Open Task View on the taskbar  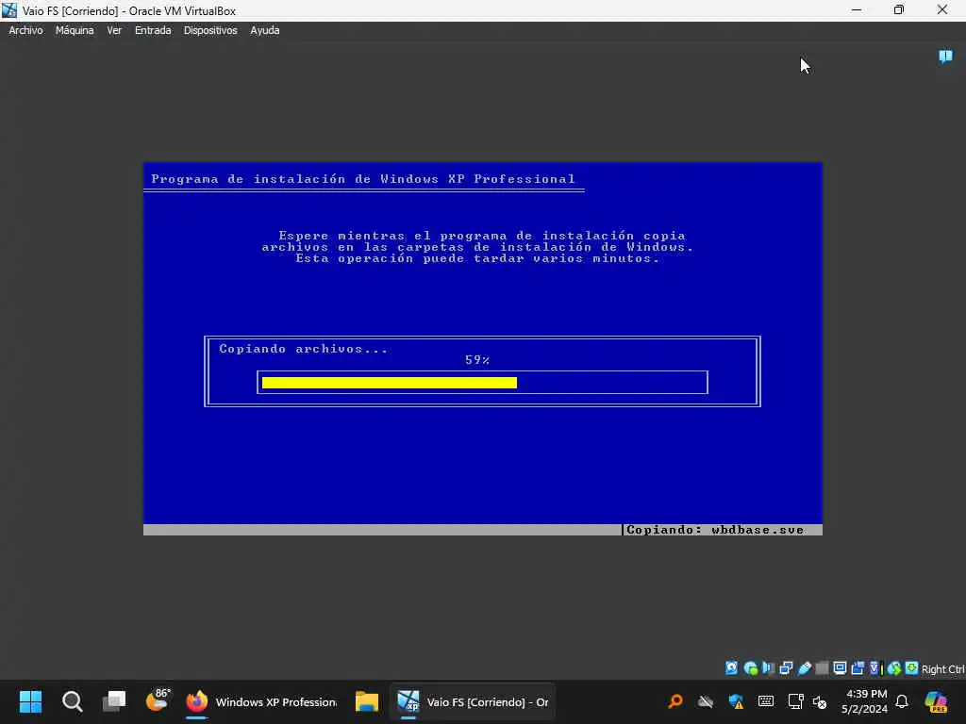pos(114,701)
